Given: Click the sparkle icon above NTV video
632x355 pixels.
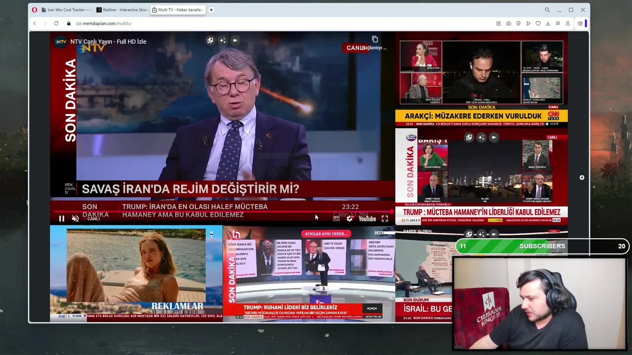Looking at the screenshot, I should (223, 40).
